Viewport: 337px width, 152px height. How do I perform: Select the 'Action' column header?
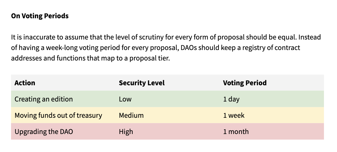coord(25,83)
